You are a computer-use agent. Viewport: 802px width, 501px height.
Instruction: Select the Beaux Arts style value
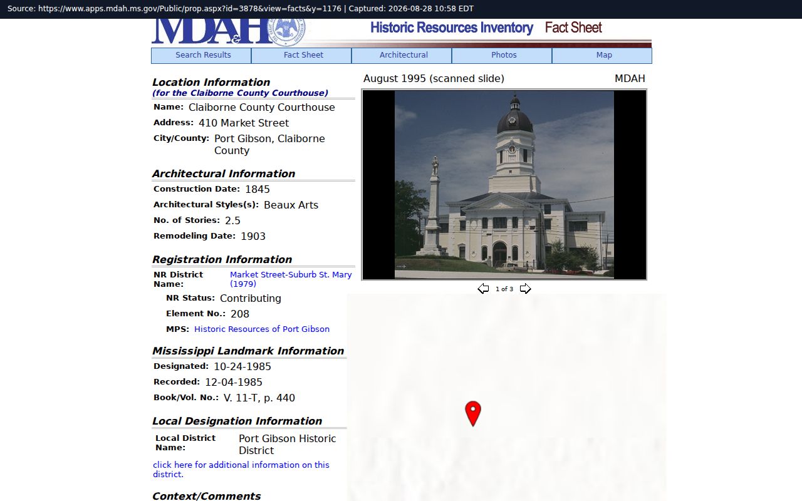291,205
